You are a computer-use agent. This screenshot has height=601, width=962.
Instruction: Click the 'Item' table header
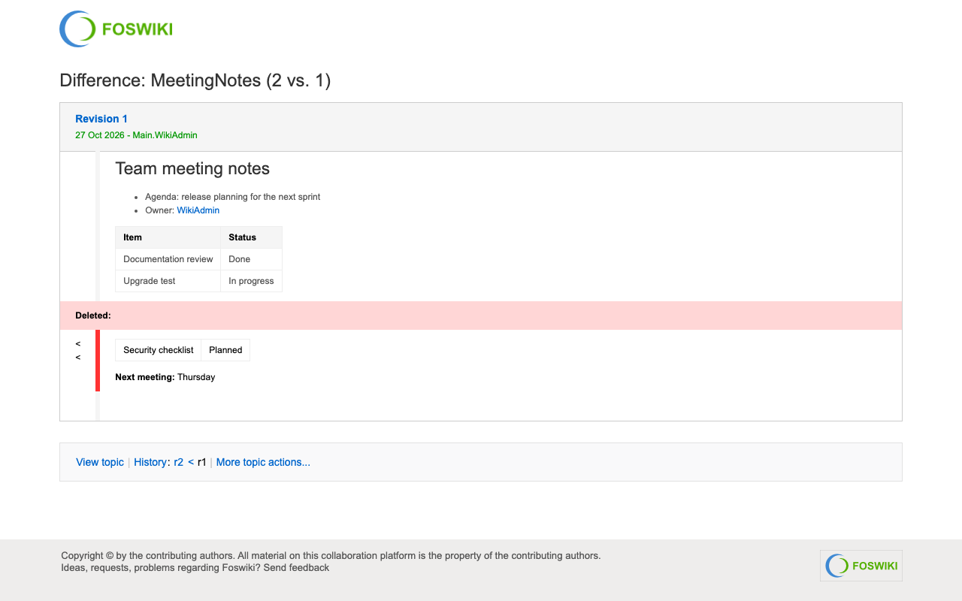168,237
